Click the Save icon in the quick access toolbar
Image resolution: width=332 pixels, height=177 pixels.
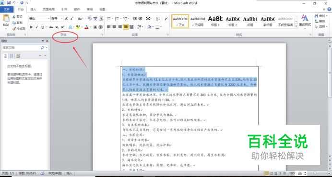pyautogui.click(x=9, y=3)
